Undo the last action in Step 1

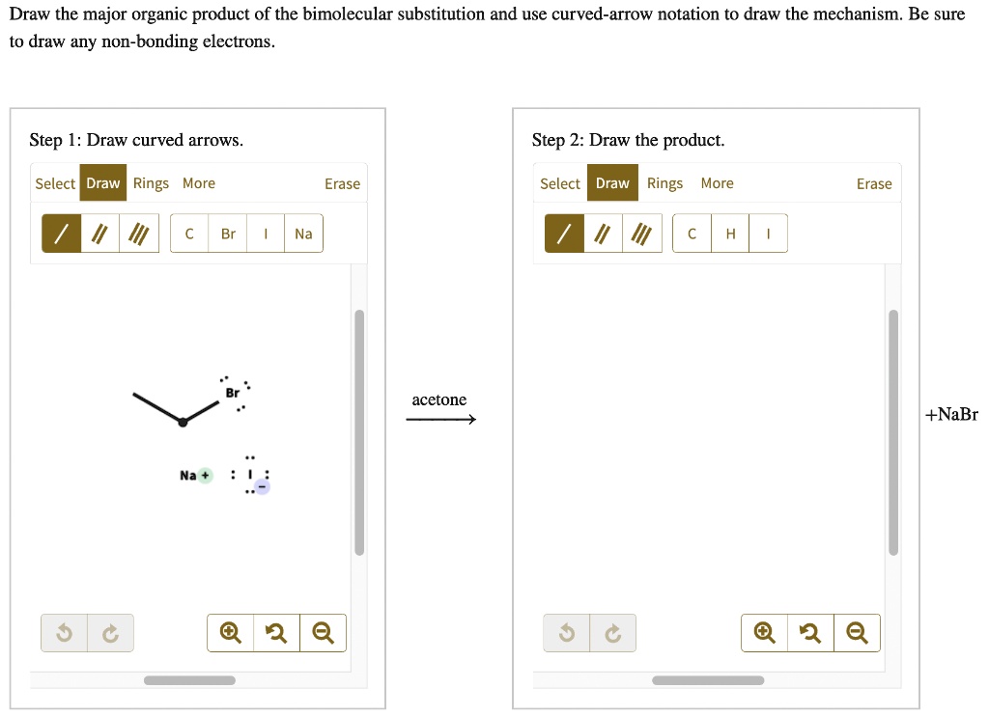tap(64, 632)
